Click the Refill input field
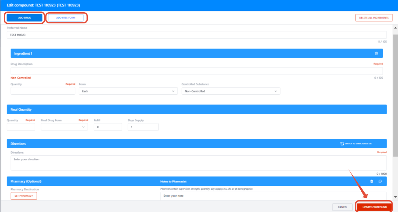Viewport: 398px width, 212px height. (x=108, y=127)
